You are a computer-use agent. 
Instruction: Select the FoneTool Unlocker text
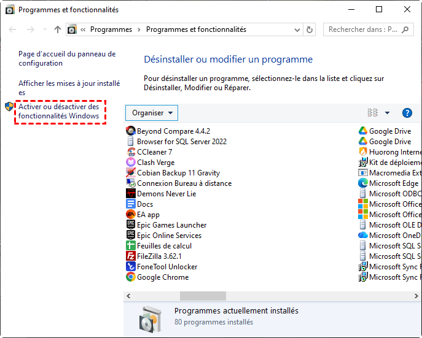pyautogui.click(x=167, y=266)
